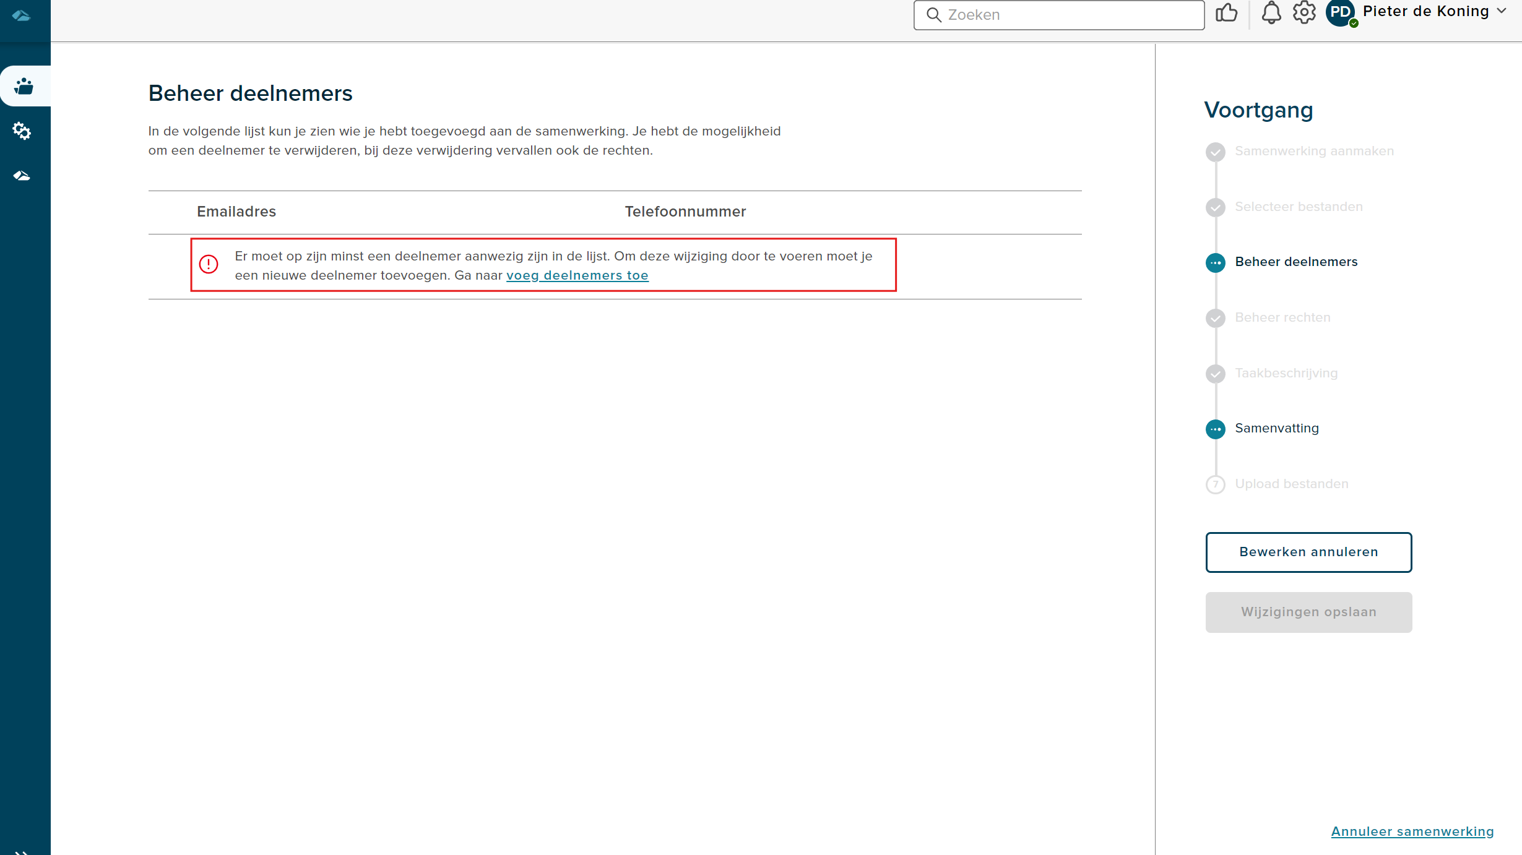
Task: Click the Upload bestanden step
Action: [1291, 484]
